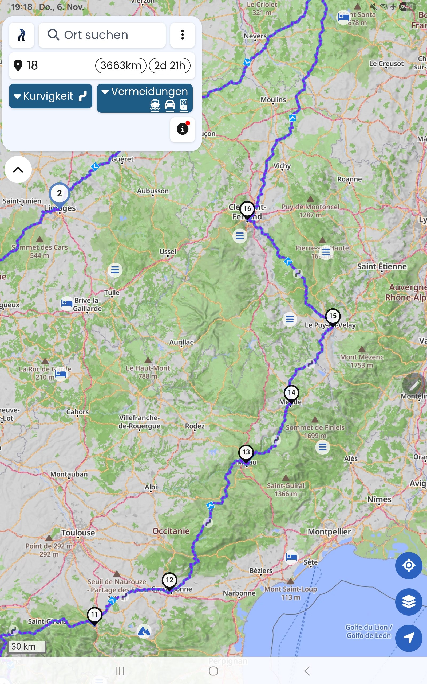Center map on my location
Image resolution: width=427 pixels, height=684 pixels.
pos(409,565)
